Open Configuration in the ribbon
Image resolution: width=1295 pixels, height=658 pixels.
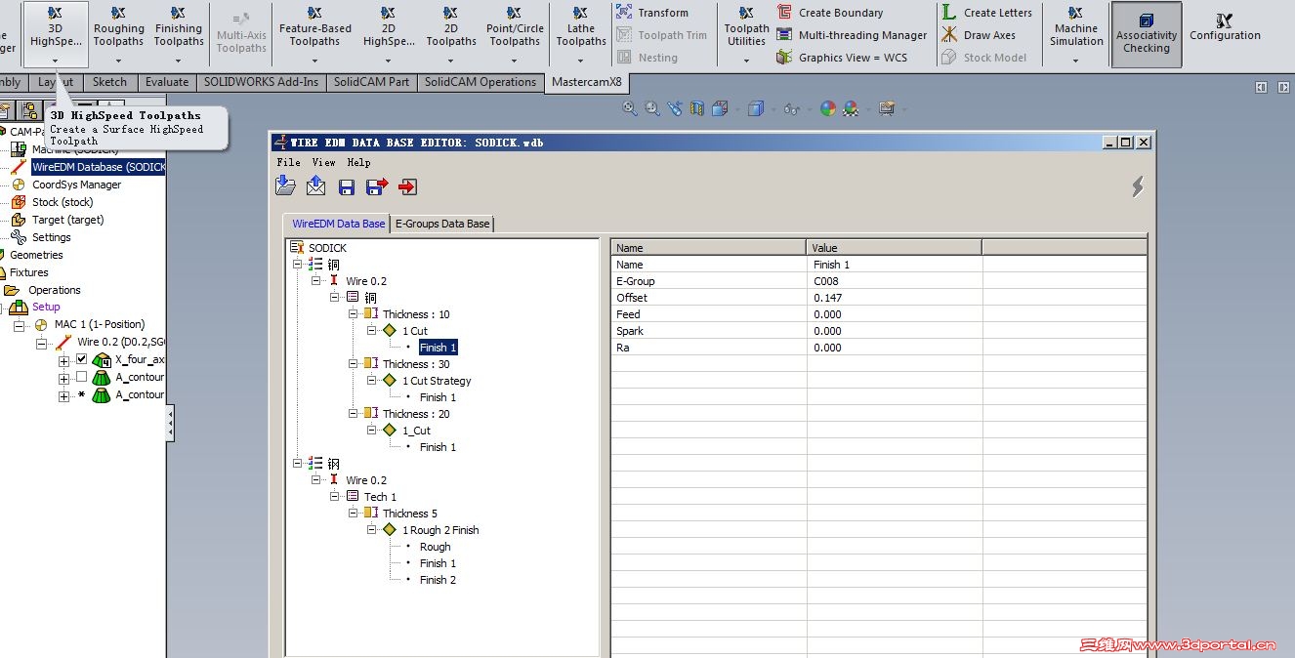pyautogui.click(x=1225, y=27)
